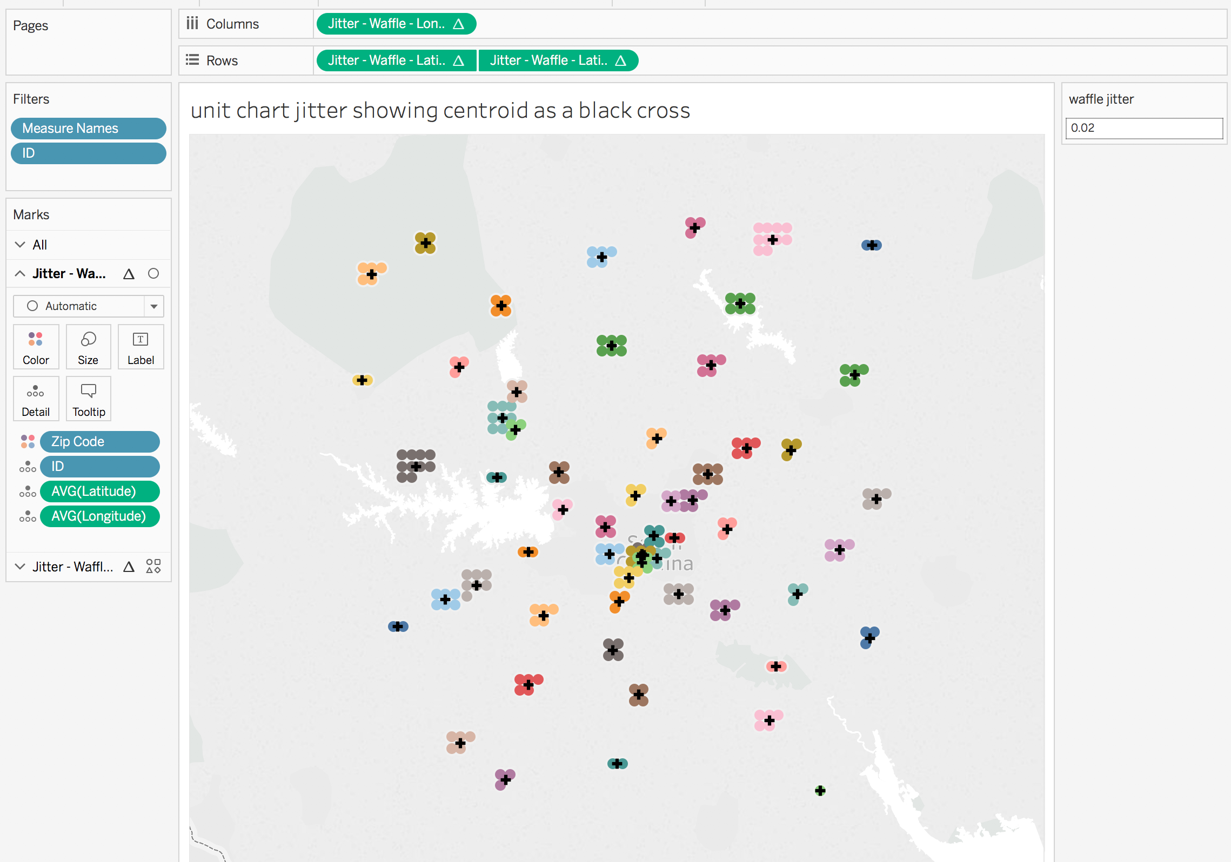
Task: Open the Size card in Marks
Action: tap(88, 347)
